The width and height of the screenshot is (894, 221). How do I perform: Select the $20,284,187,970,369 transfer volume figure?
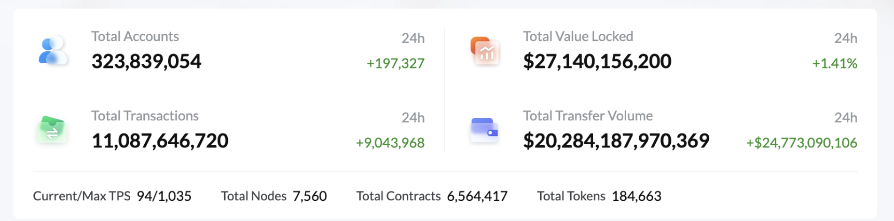point(616,141)
